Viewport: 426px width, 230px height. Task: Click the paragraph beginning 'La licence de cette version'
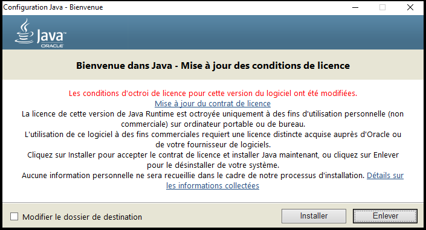point(213,119)
